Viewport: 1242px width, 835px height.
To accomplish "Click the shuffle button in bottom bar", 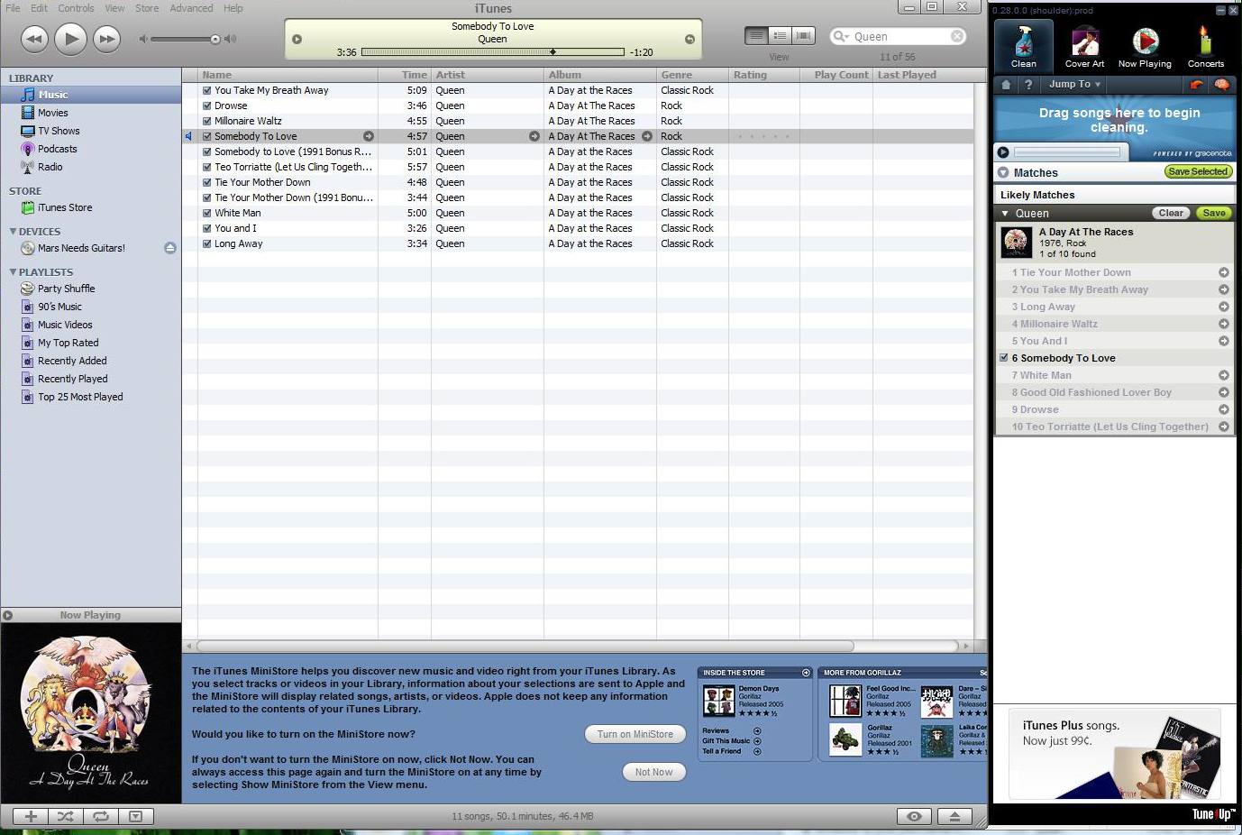I will [x=66, y=816].
